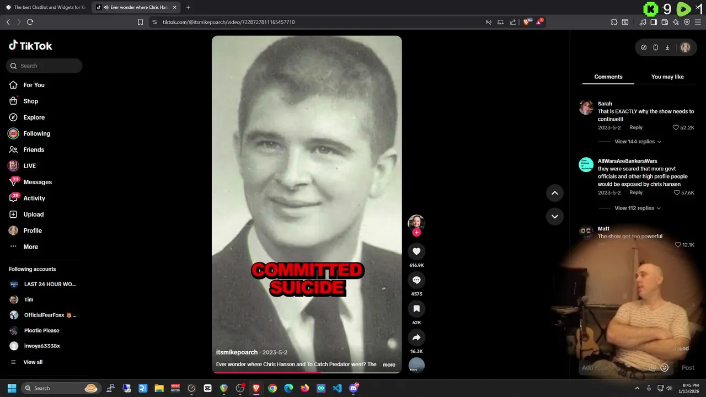Go back in browser history
This screenshot has height=397, width=706.
pos(8,22)
